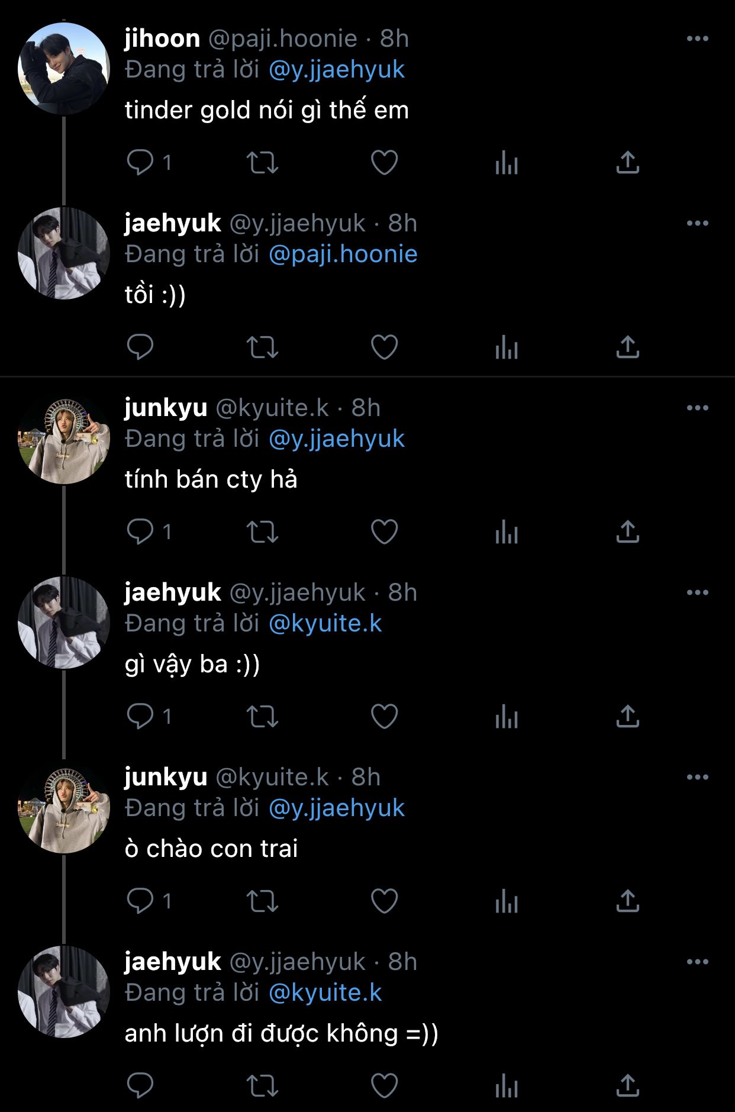Screen dimensions: 735x1112
Task: Open jihoon's profile picture
Action: coord(64,69)
